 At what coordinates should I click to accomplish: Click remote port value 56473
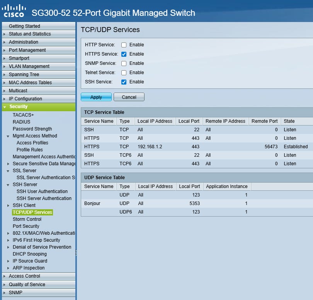[271, 147]
